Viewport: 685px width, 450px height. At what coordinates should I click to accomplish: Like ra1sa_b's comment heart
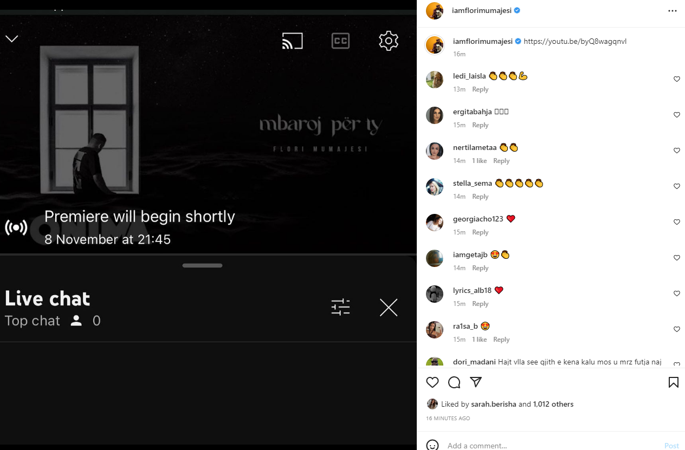click(676, 329)
